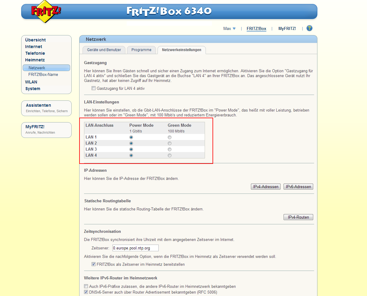Select the Netzwerkeinstellungen tab
The height and width of the screenshot is (296, 367).
tap(182, 50)
